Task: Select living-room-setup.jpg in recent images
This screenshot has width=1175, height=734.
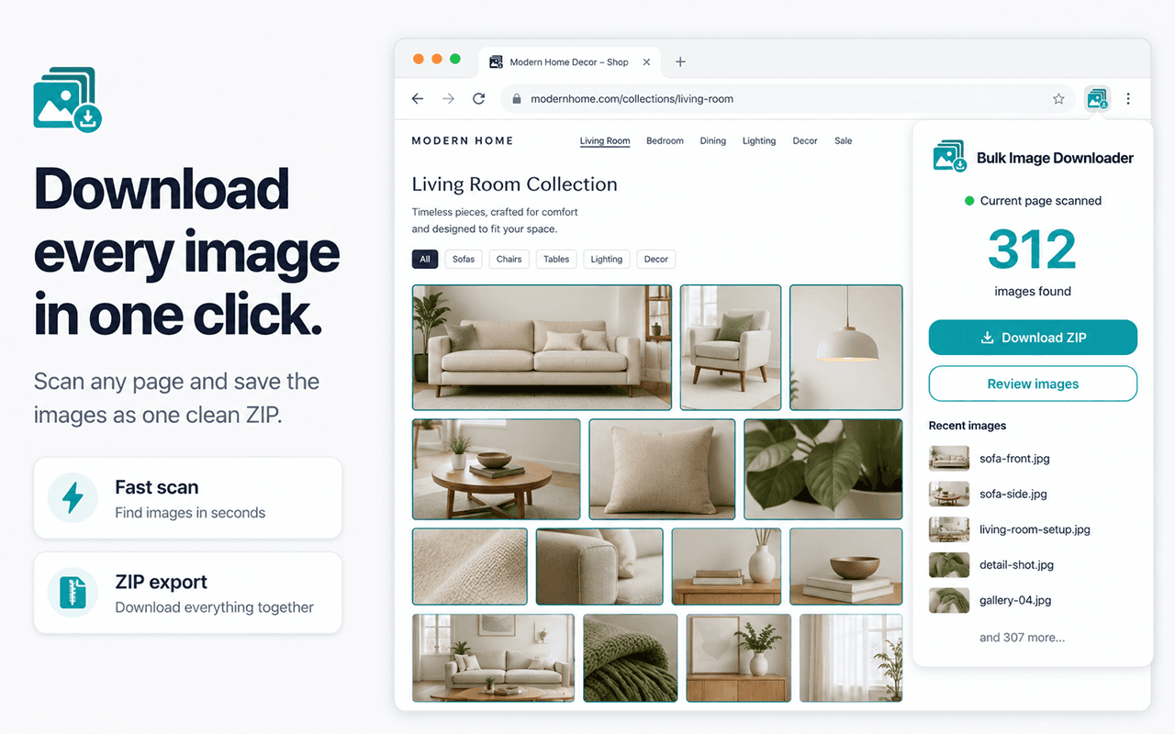Action: click(x=1033, y=529)
